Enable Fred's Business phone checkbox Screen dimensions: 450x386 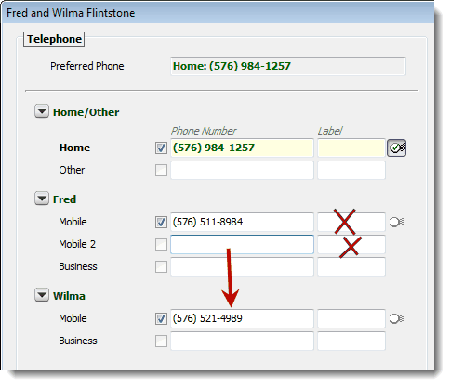click(161, 266)
